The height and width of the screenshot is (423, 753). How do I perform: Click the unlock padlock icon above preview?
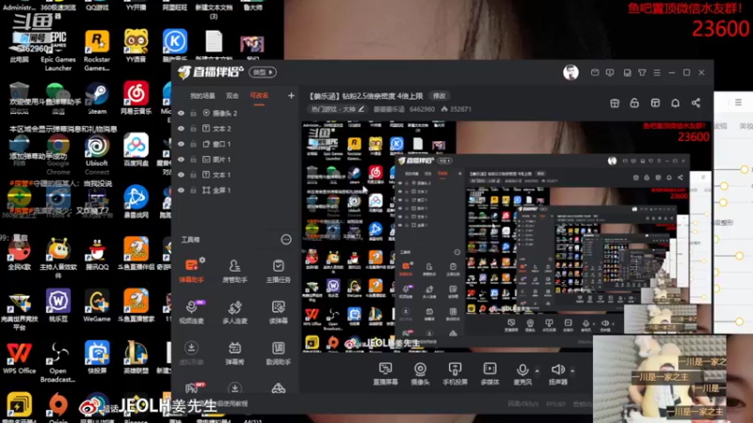(x=633, y=103)
